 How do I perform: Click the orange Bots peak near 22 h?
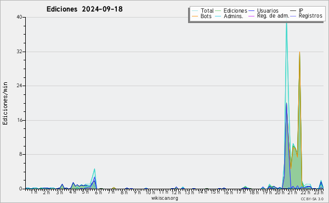click(299, 53)
